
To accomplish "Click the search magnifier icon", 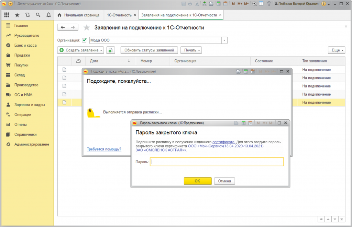I will 38,15.
